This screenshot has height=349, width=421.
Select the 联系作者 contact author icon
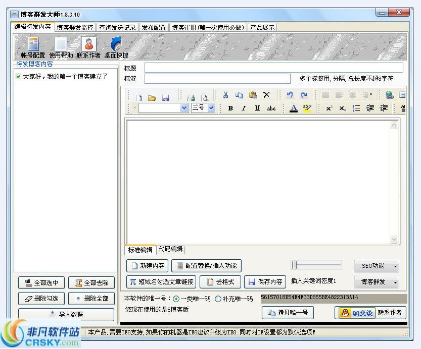88,47
